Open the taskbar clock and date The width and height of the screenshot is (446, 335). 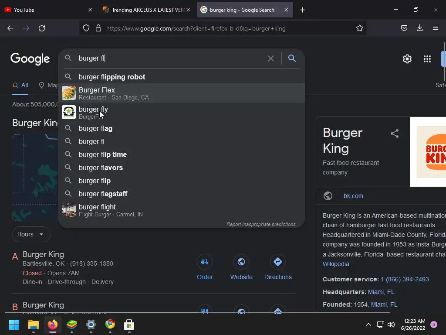(413, 325)
